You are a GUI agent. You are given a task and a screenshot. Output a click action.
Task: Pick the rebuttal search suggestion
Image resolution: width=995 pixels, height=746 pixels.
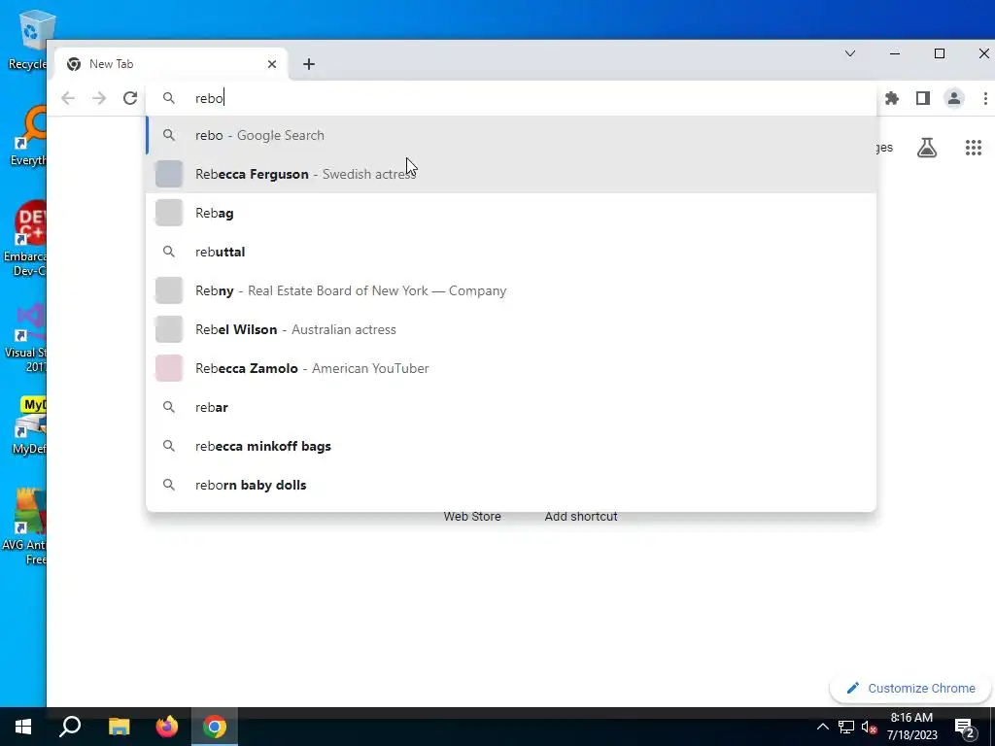tap(511, 252)
